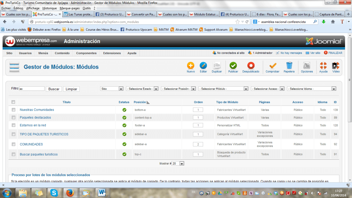Click the Editar pencil icon

203,66
